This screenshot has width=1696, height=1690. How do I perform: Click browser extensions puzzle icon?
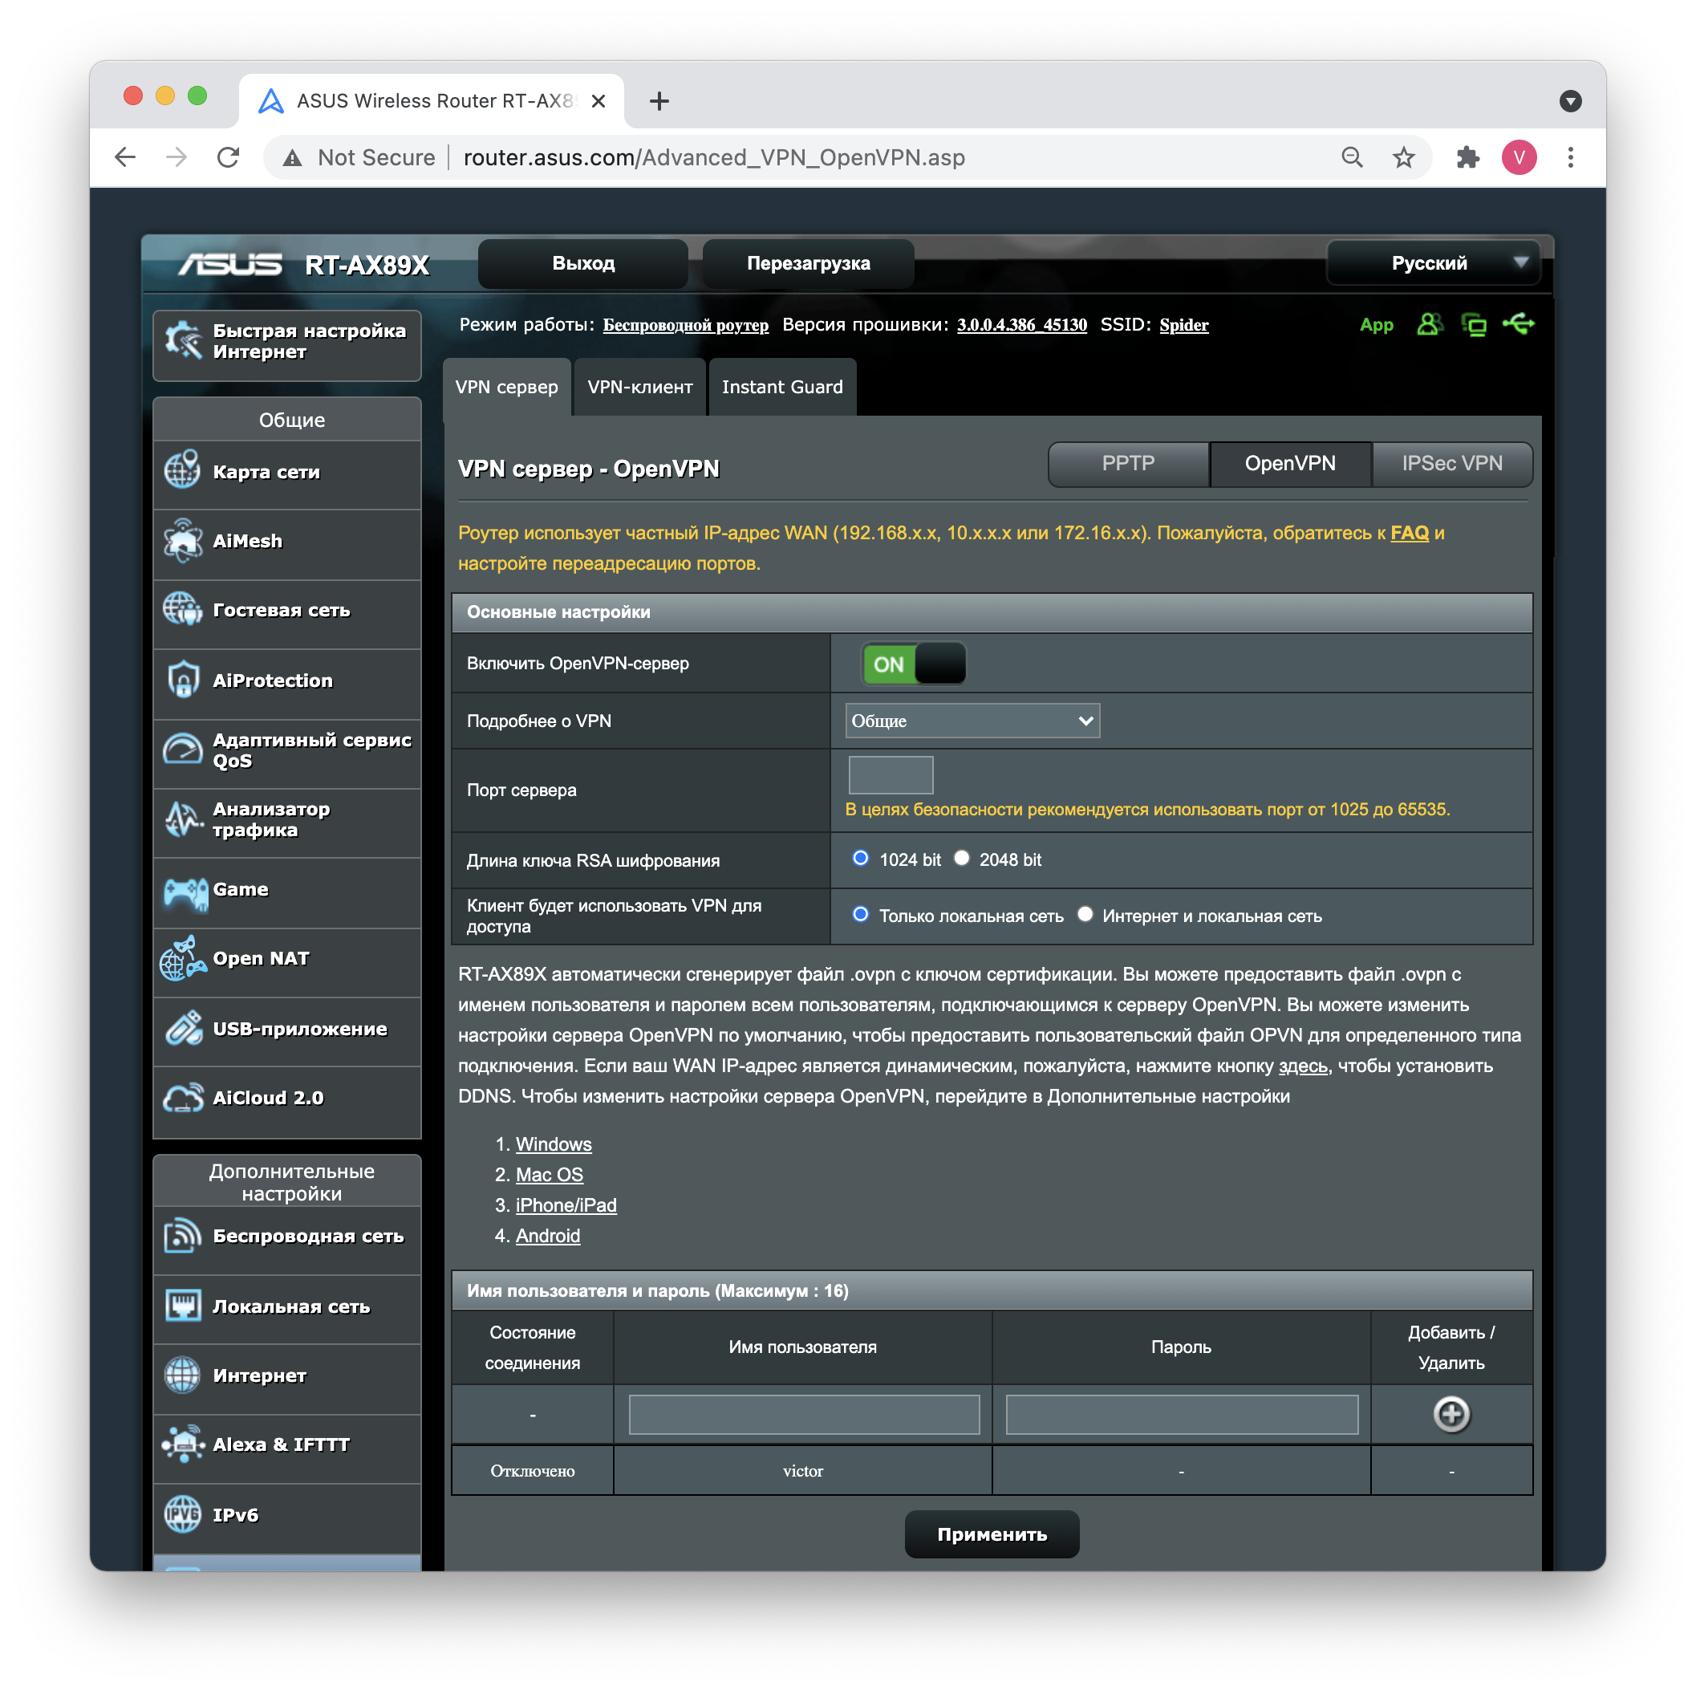1468,157
